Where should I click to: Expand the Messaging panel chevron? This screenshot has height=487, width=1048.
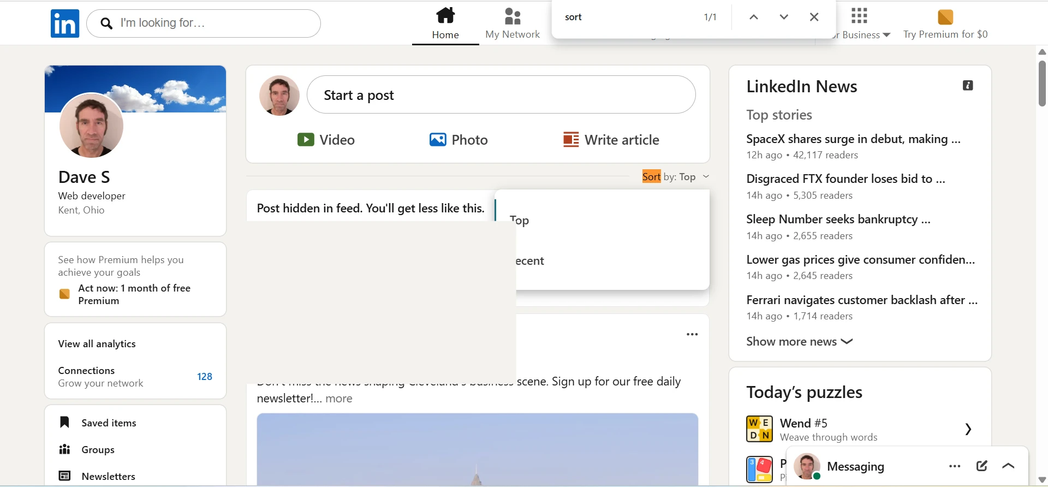[1008, 466]
